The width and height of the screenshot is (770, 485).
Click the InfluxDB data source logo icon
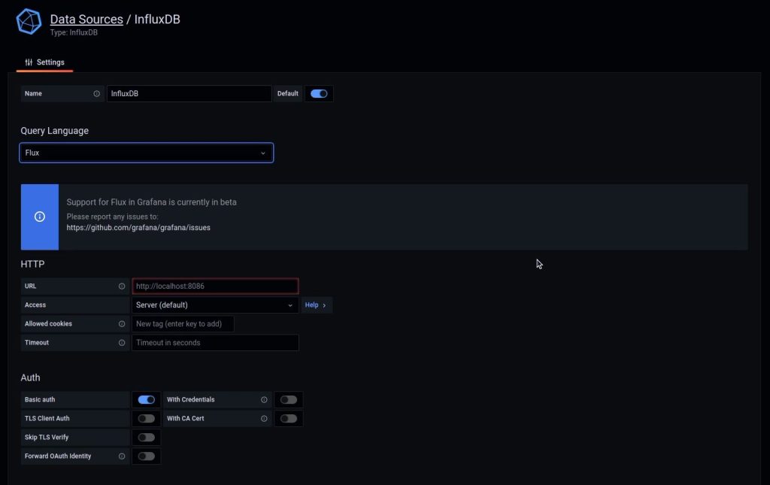pos(29,22)
